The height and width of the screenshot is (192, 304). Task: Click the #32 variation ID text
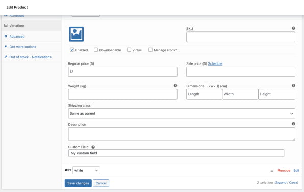[68, 170]
